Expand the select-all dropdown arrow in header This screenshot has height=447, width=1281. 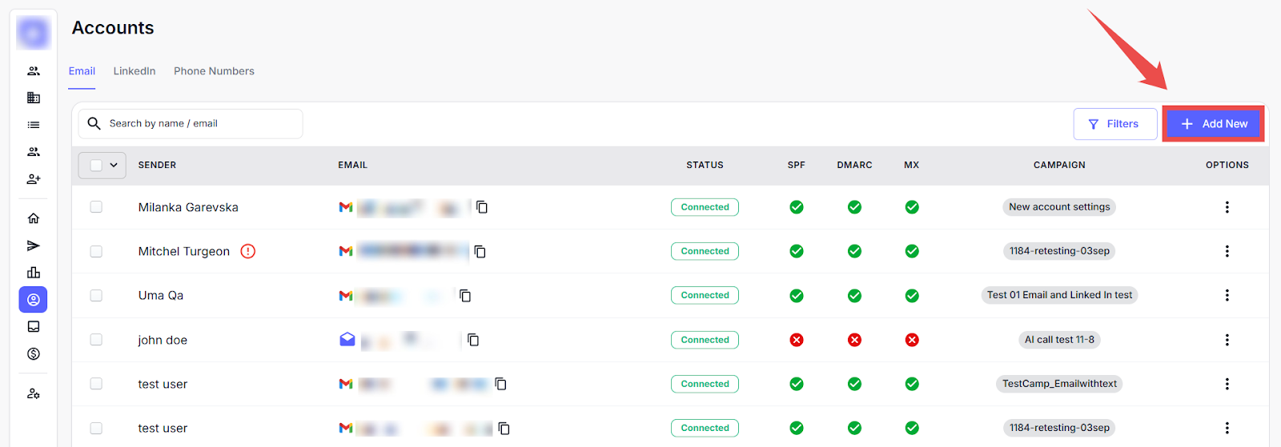114,166
